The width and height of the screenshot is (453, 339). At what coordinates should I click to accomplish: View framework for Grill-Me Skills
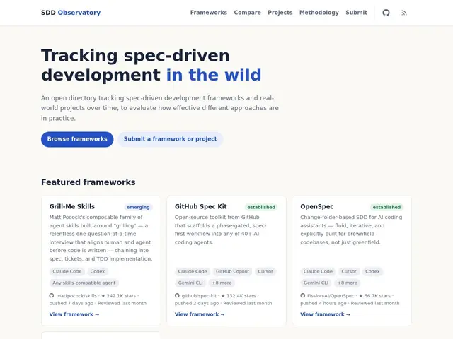(x=74, y=314)
